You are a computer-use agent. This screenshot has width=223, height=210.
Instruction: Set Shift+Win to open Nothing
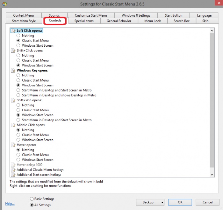click(18, 105)
